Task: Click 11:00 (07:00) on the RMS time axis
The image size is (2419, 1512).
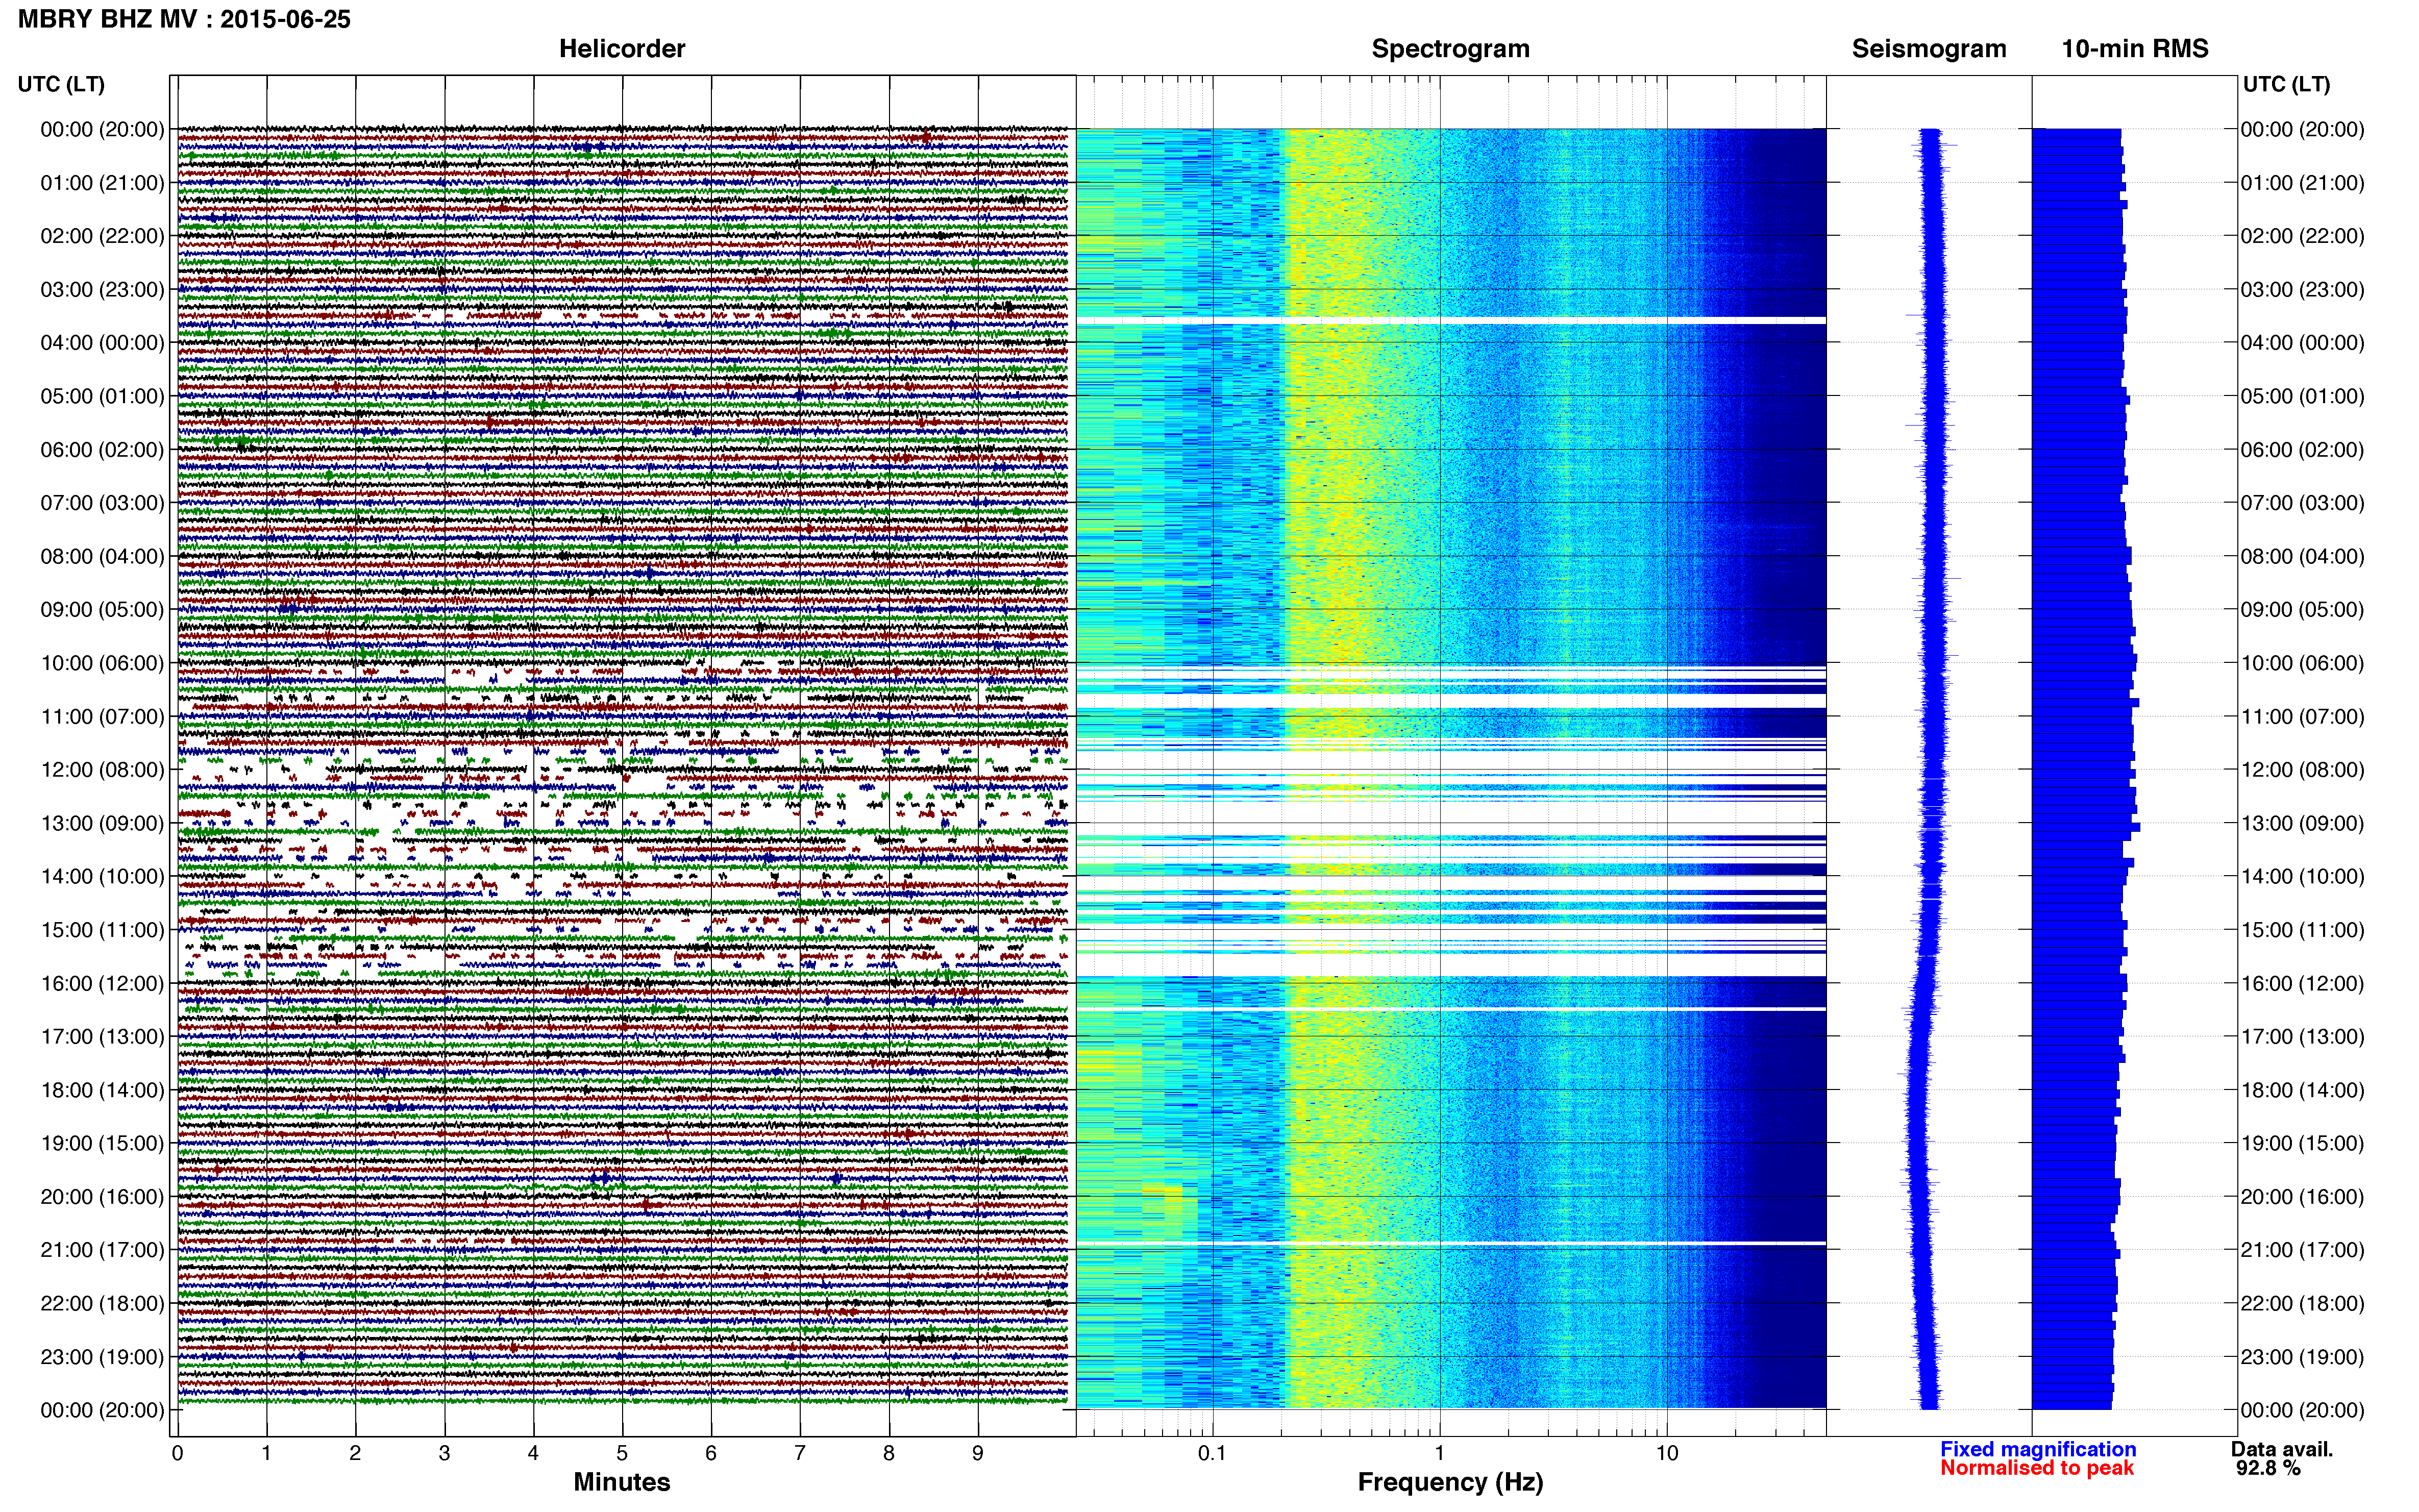Action: pyautogui.click(x=2302, y=717)
